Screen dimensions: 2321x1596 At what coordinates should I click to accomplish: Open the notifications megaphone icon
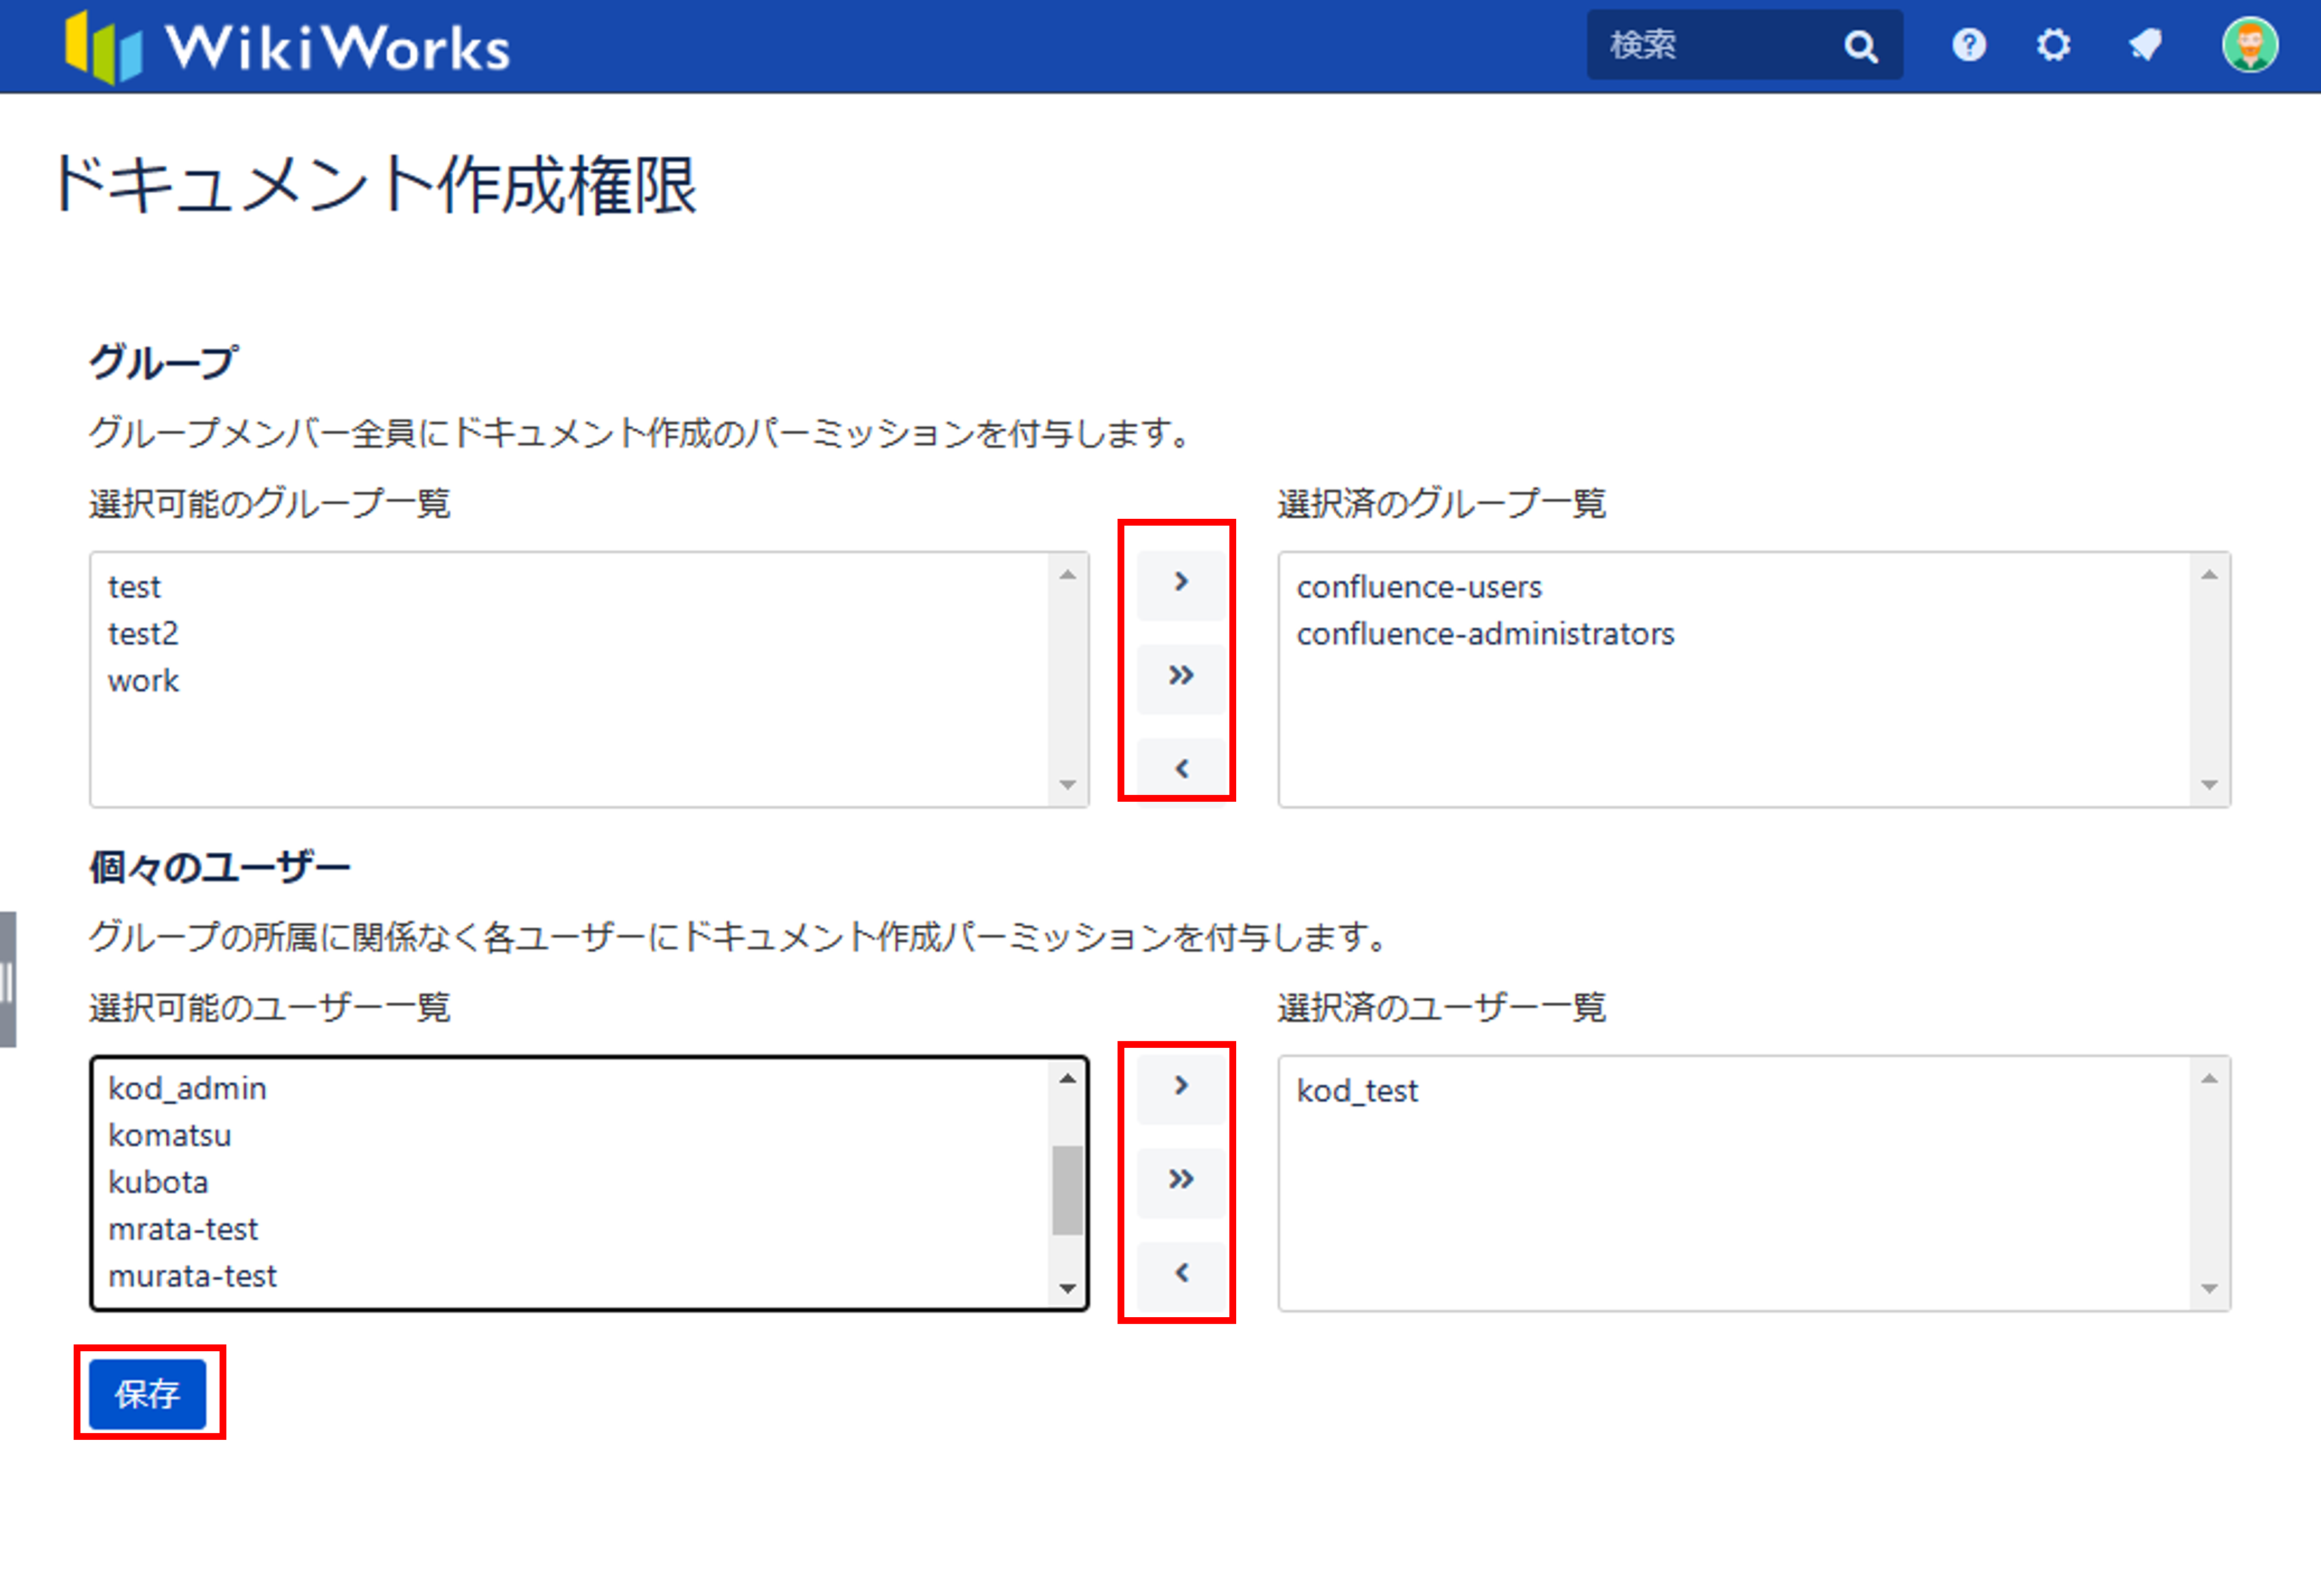(2145, 45)
